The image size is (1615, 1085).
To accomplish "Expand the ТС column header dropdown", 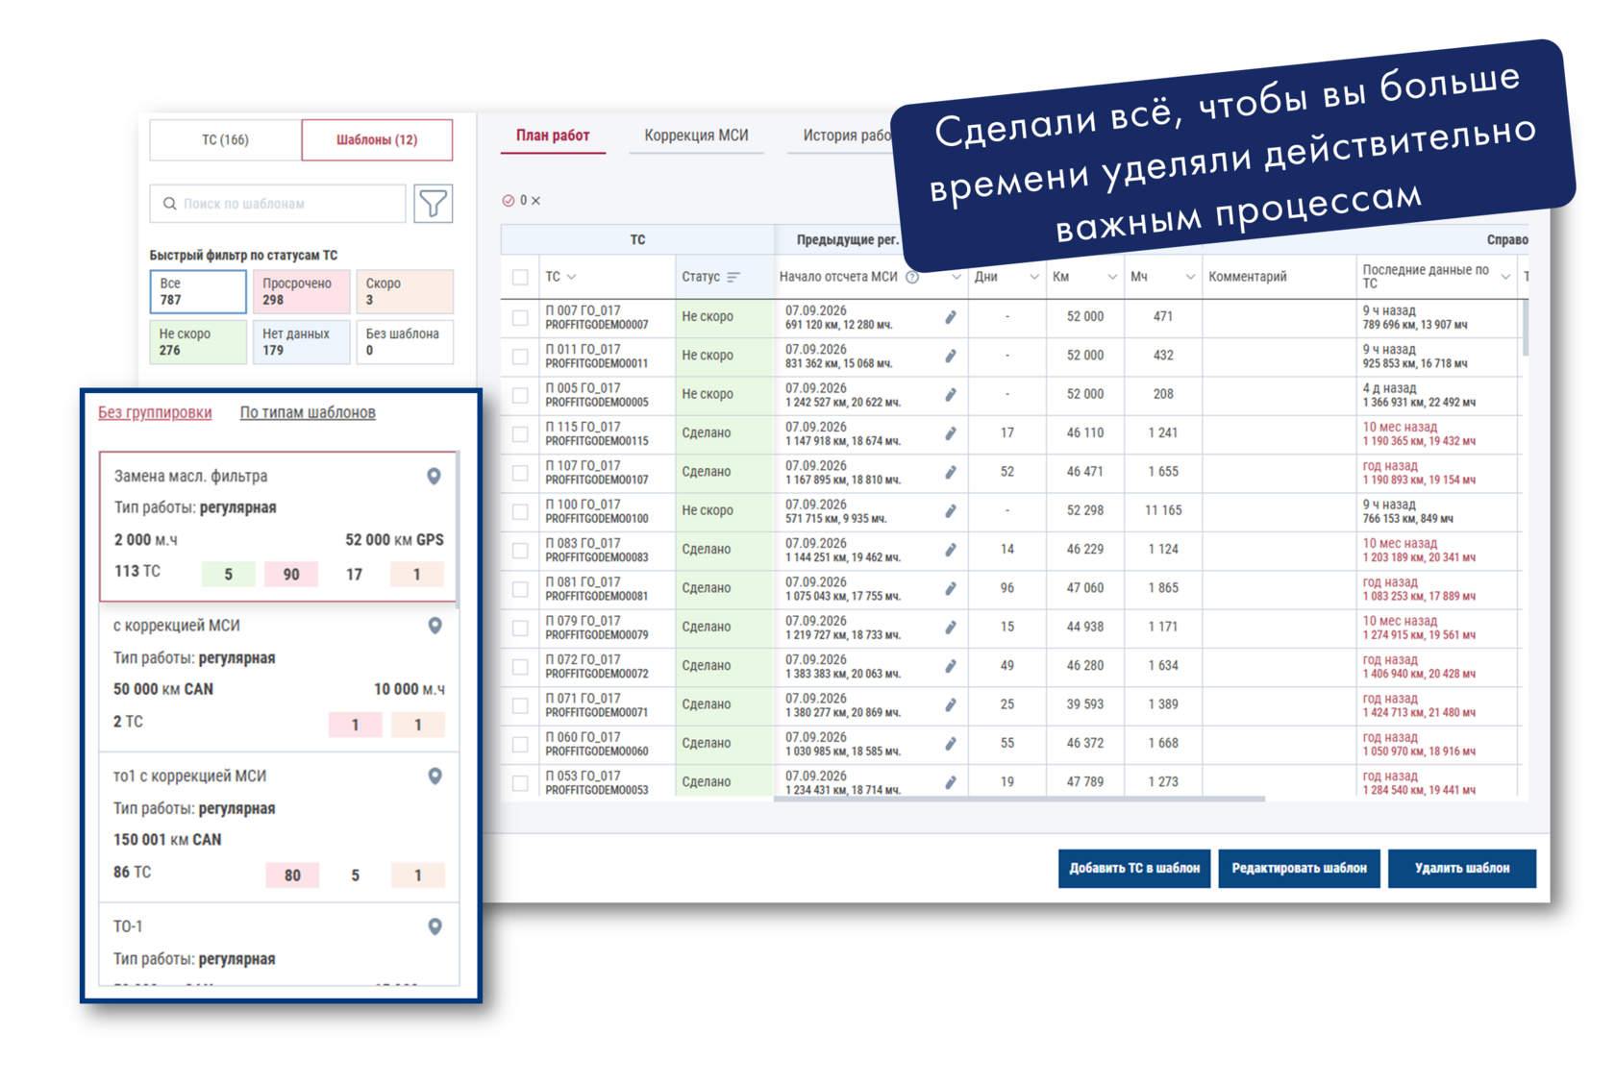I will tap(572, 277).
